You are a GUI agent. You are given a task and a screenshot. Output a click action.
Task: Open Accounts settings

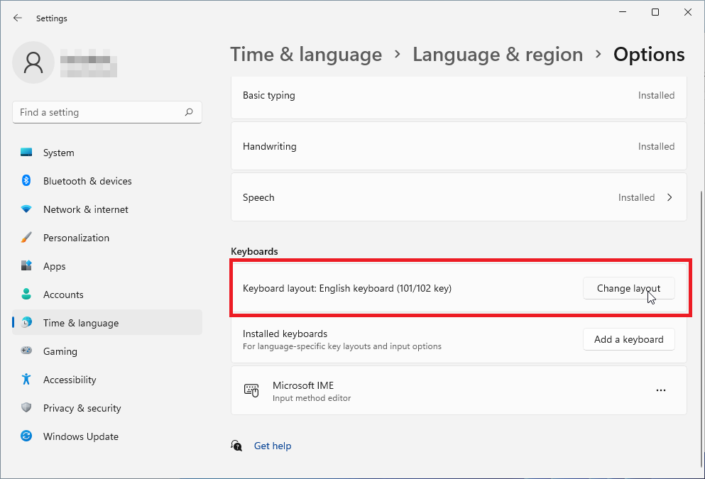coord(65,294)
